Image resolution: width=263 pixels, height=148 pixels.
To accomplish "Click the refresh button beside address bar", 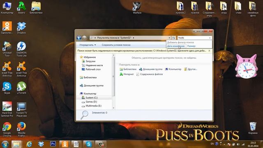I will 173,38.
